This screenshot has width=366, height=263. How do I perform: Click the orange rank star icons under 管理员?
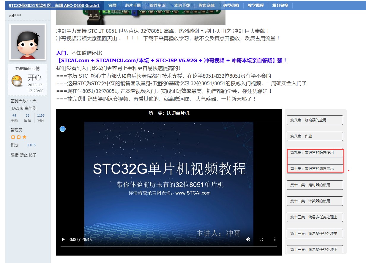coord(19,137)
